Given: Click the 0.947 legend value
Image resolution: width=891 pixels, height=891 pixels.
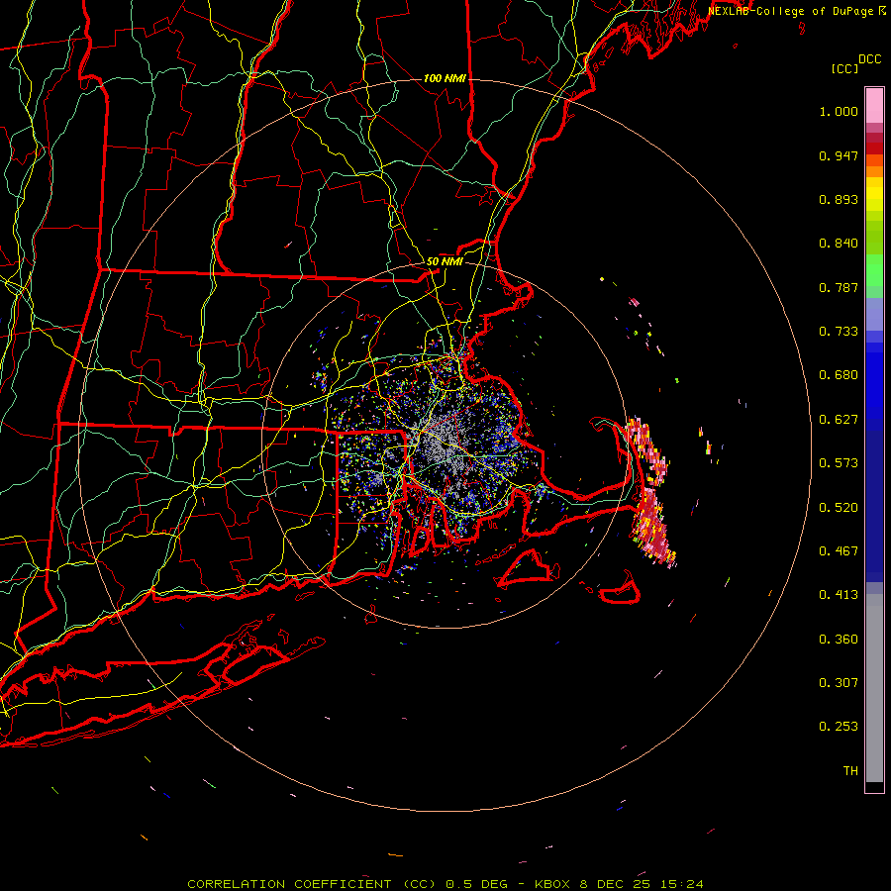Looking at the screenshot, I should click(839, 155).
